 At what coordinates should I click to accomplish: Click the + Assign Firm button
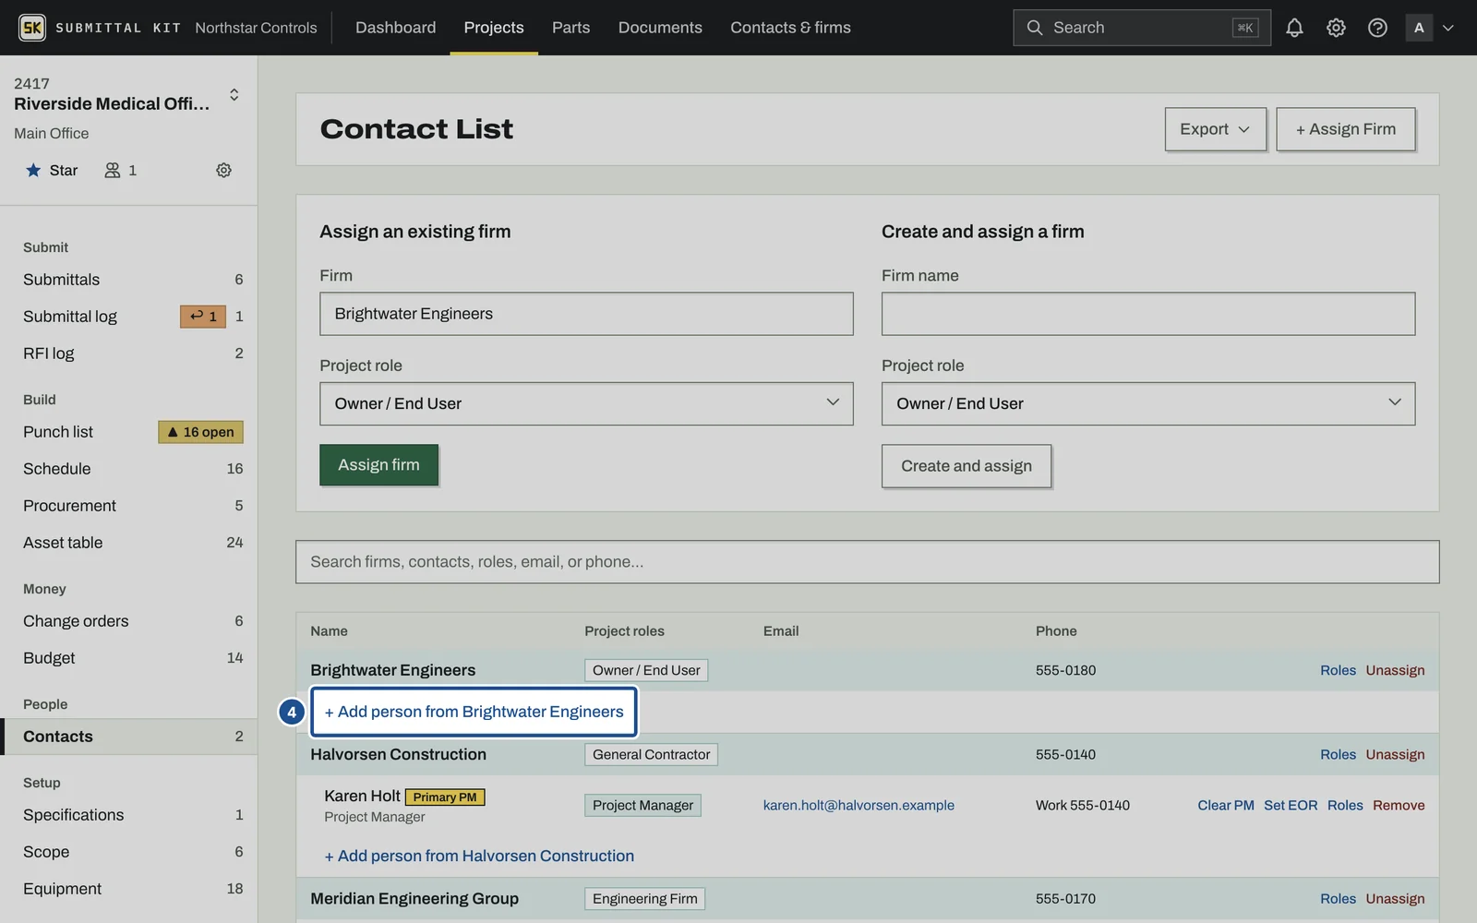[1345, 129]
